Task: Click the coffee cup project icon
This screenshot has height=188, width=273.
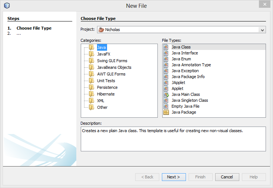Action: click(x=101, y=30)
